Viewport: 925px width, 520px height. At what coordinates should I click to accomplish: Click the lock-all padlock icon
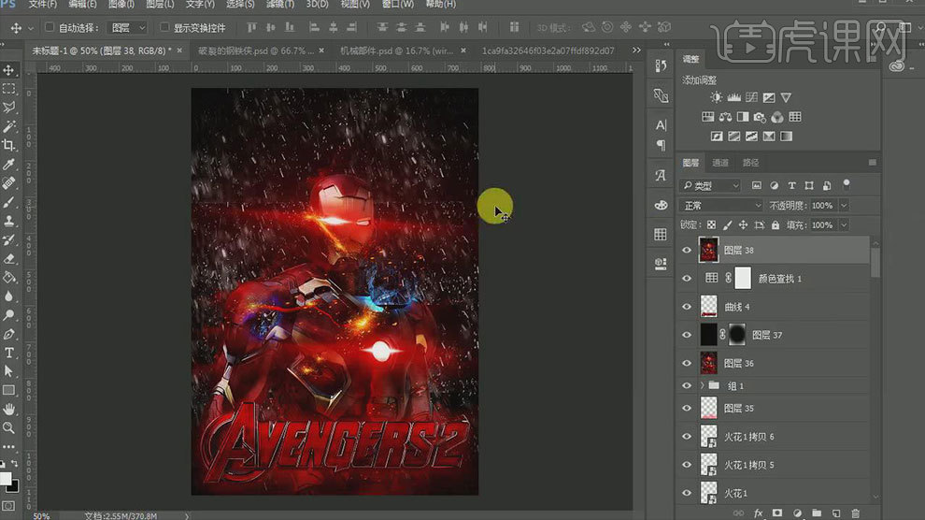pyautogui.click(x=776, y=225)
